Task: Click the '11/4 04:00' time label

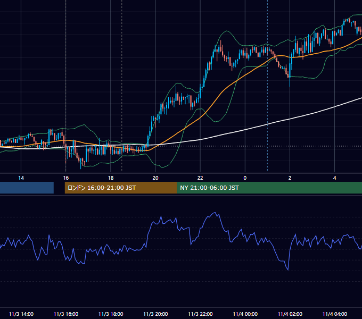Action: pos(334,314)
